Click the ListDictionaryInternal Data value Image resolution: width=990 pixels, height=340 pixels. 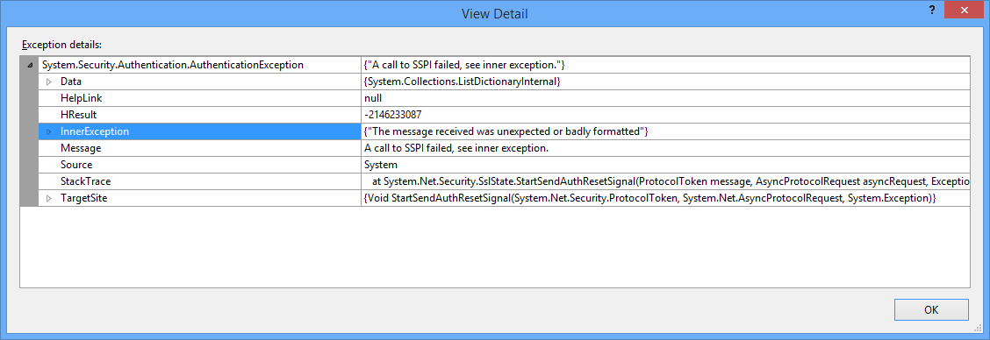click(463, 81)
